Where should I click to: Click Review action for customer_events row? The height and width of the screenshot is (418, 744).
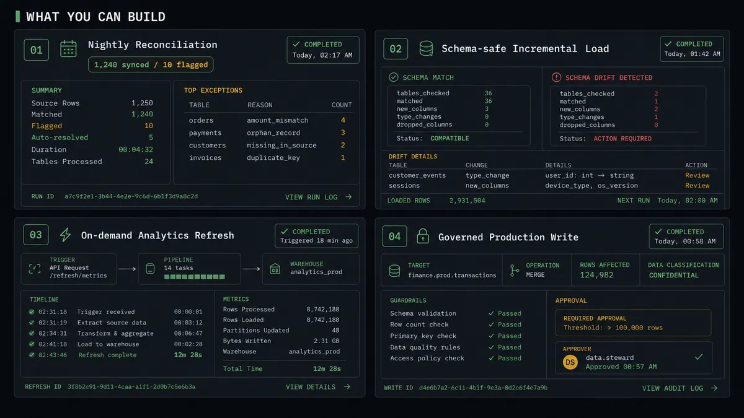point(697,175)
